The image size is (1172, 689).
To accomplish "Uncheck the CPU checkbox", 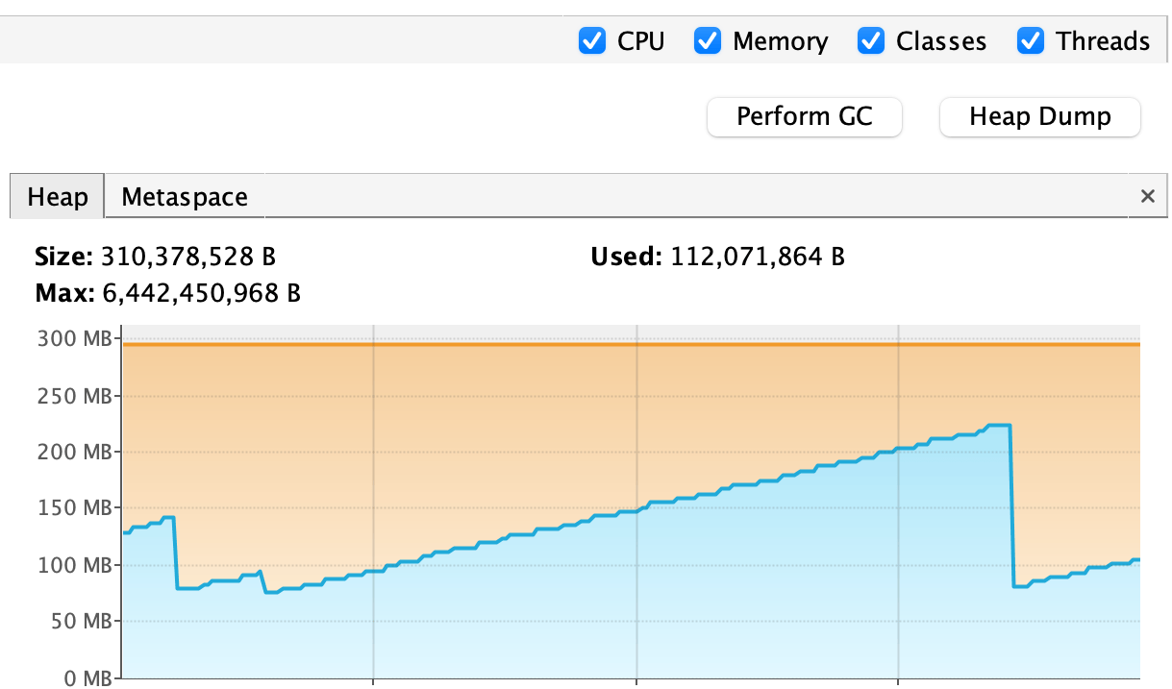I will (x=592, y=41).
